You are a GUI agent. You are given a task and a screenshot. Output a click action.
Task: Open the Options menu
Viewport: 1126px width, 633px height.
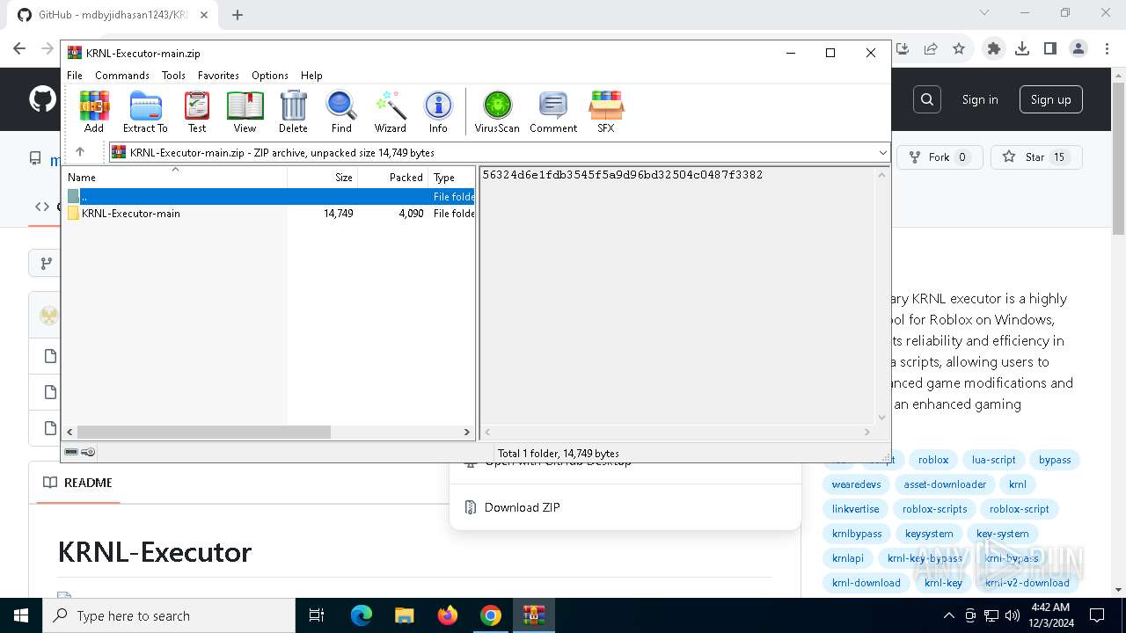tap(270, 76)
